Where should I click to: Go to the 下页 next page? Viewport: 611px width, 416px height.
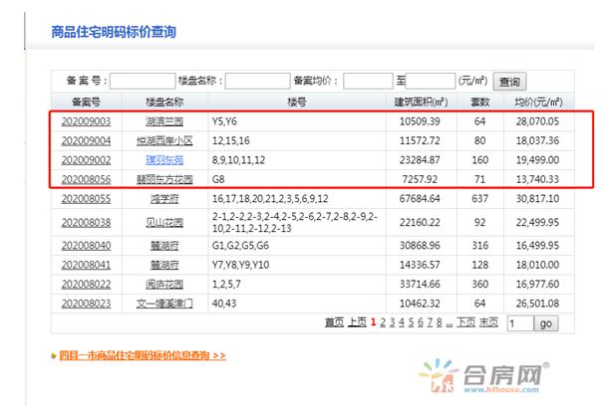465,322
